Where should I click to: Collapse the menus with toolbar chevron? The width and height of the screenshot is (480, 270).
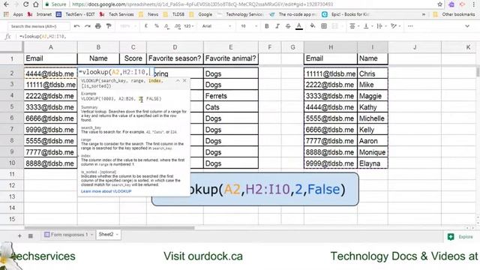(467, 26)
